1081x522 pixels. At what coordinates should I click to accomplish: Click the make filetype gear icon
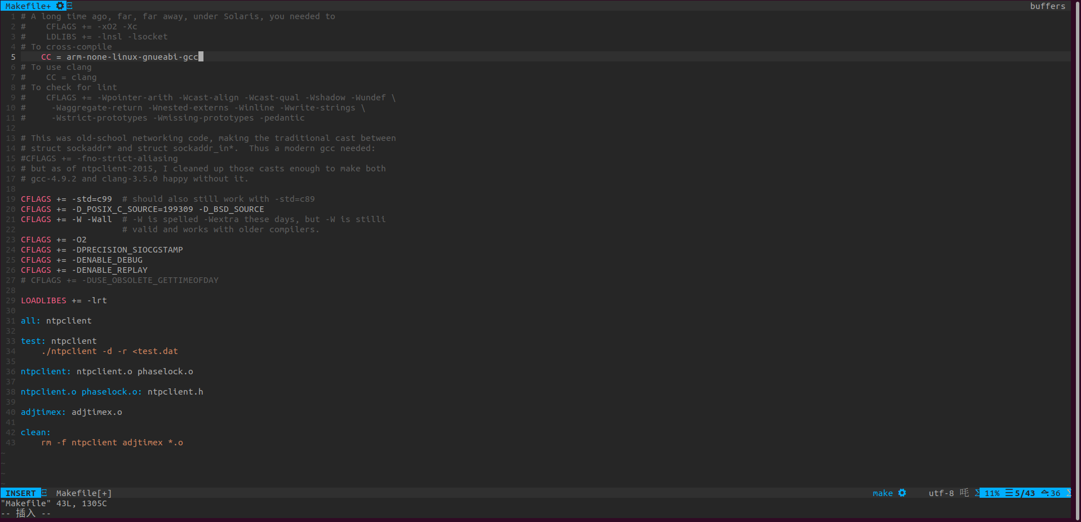[902, 493]
